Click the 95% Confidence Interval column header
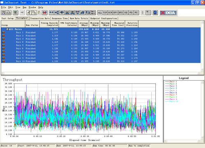Image resolution: width=205 pixels, height=148 pixels. click(x=68, y=24)
